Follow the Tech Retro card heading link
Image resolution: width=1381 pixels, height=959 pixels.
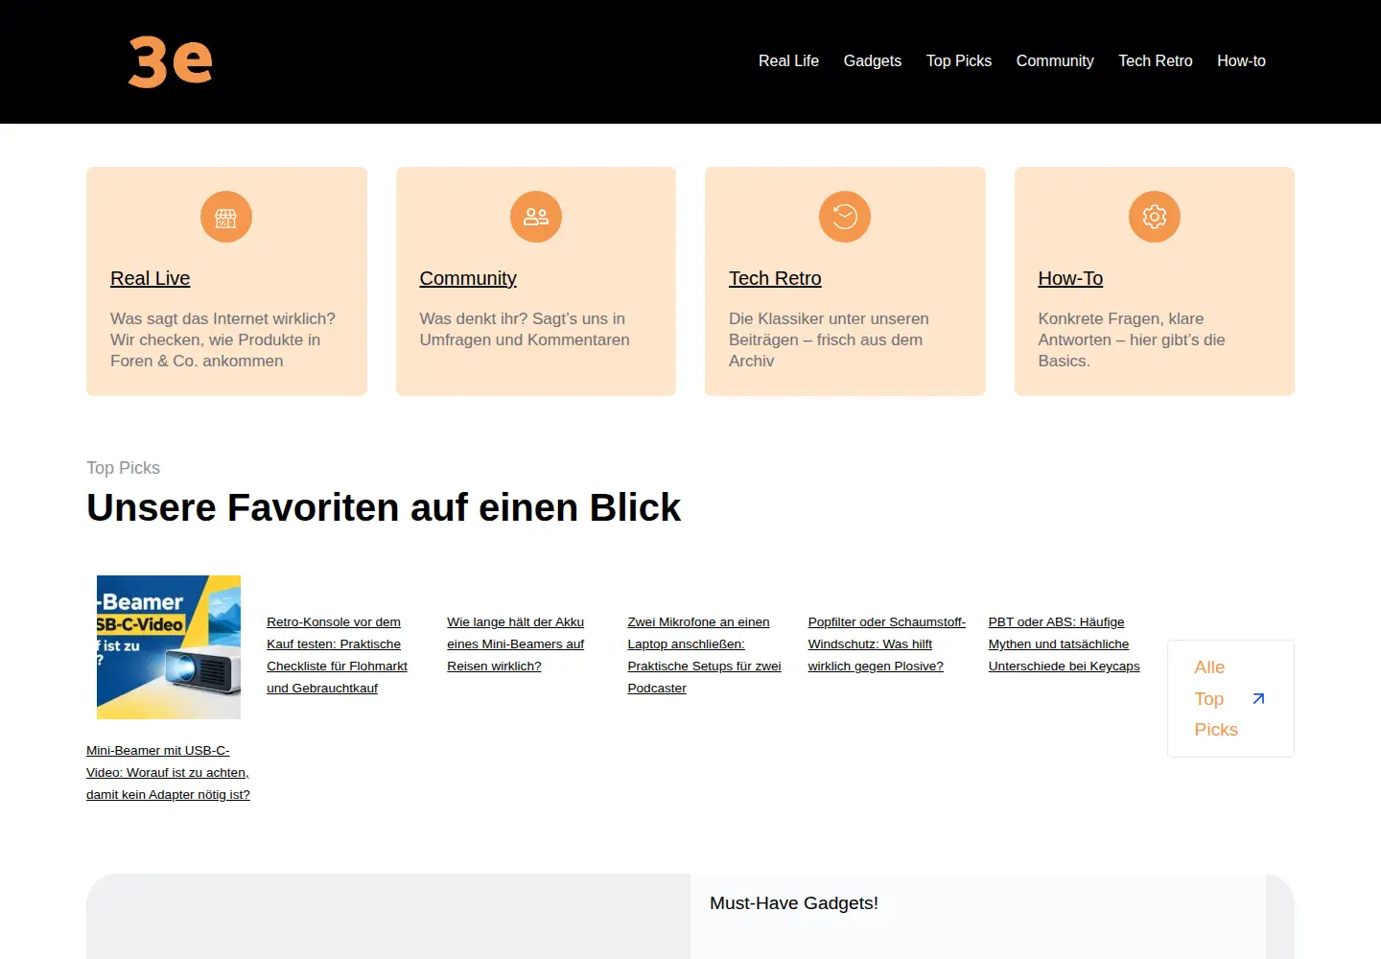point(775,278)
